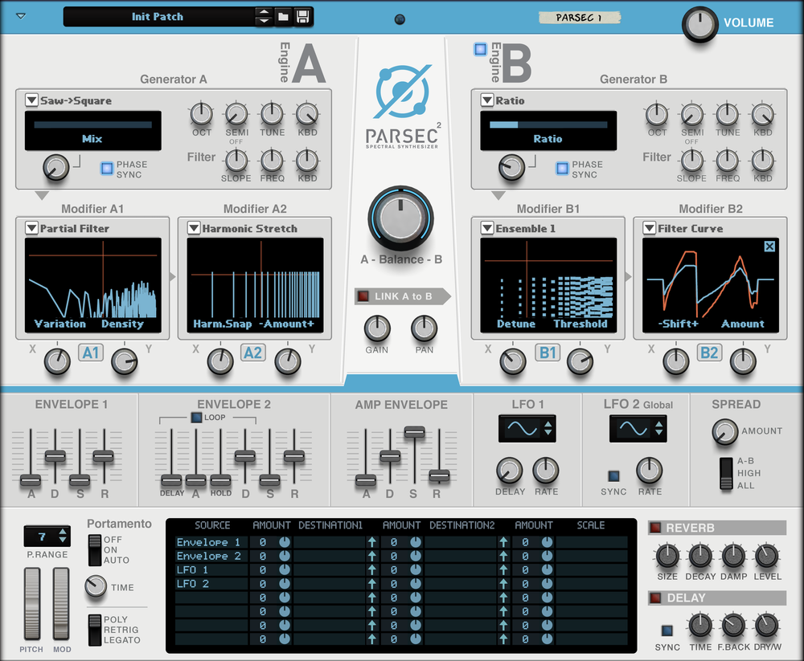Turn on the REVERB effect
This screenshot has height=661, width=804.
tap(655, 527)
